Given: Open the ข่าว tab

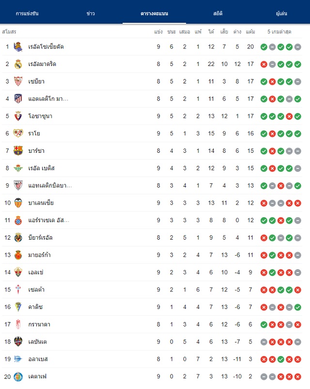Looking at the screenshot, I should pyautogui.click(x=91, y=14).
